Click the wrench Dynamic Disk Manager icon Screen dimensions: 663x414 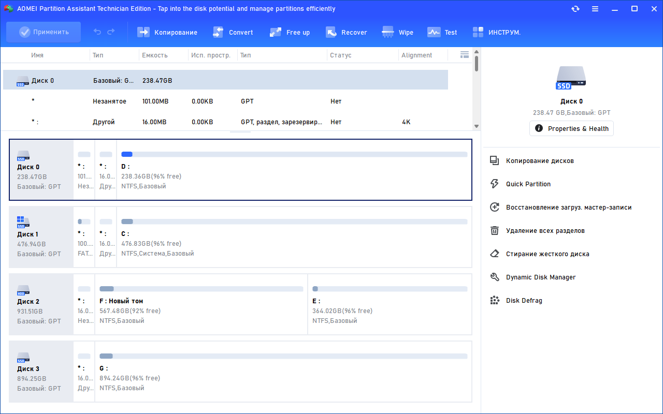(495, 277)
